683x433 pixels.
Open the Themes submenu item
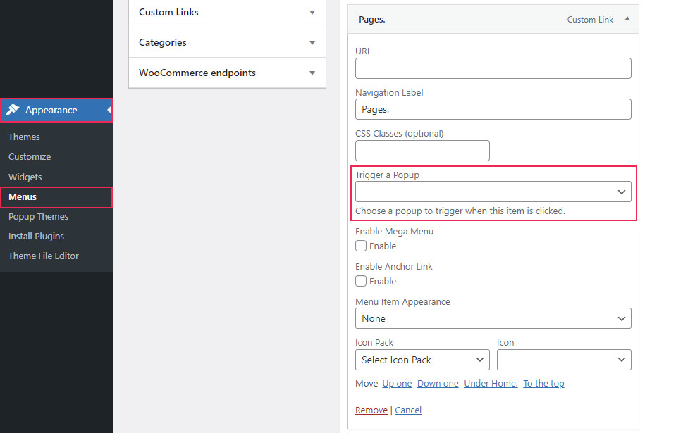click(x=24, y=137)
